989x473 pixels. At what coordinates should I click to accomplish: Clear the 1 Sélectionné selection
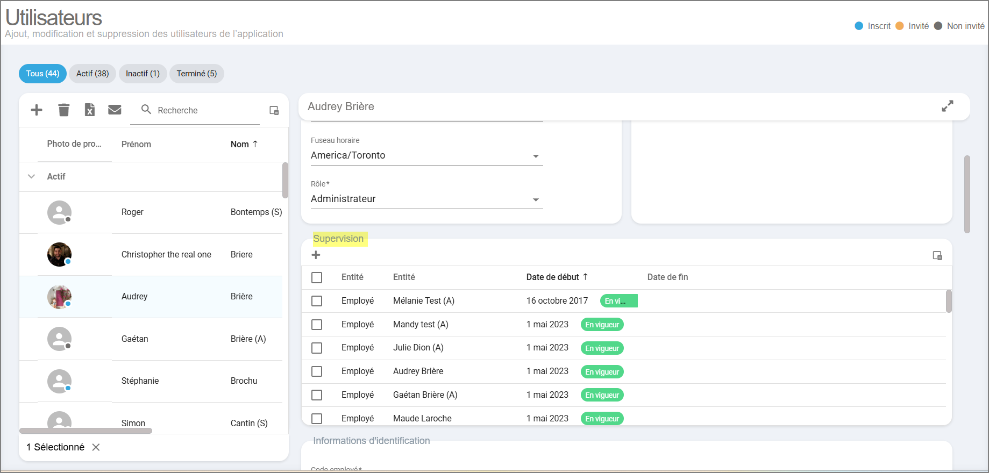click(x=96, y=447)
